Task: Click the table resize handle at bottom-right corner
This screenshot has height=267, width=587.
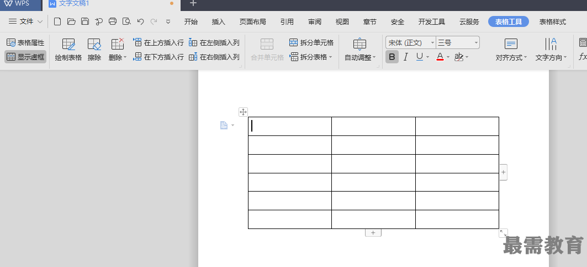Action: tap(503, 233)
